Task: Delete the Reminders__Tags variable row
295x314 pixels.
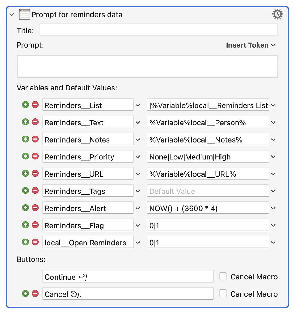Action: click(x=35, y=191)
